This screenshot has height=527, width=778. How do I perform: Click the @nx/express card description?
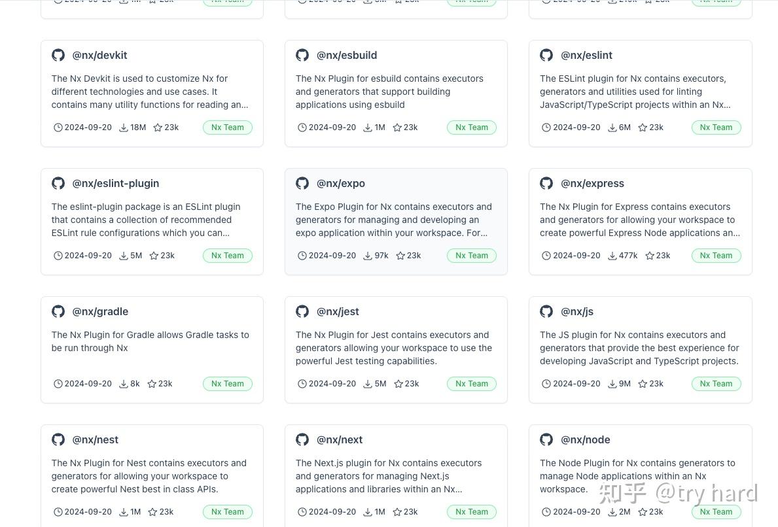639,220
